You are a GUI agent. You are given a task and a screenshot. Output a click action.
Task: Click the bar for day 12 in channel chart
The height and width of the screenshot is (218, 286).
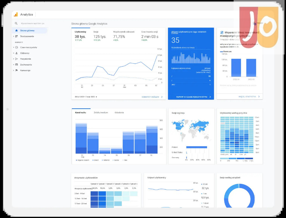click(81, 138)
